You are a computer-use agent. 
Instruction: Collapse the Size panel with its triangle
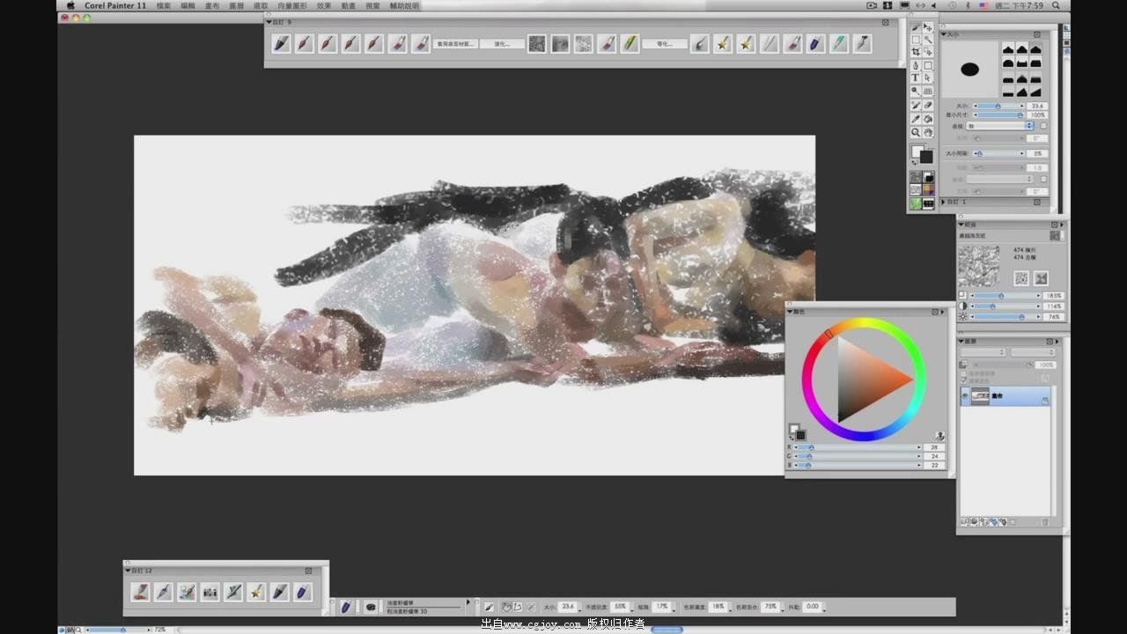click(x=944, y=34)
